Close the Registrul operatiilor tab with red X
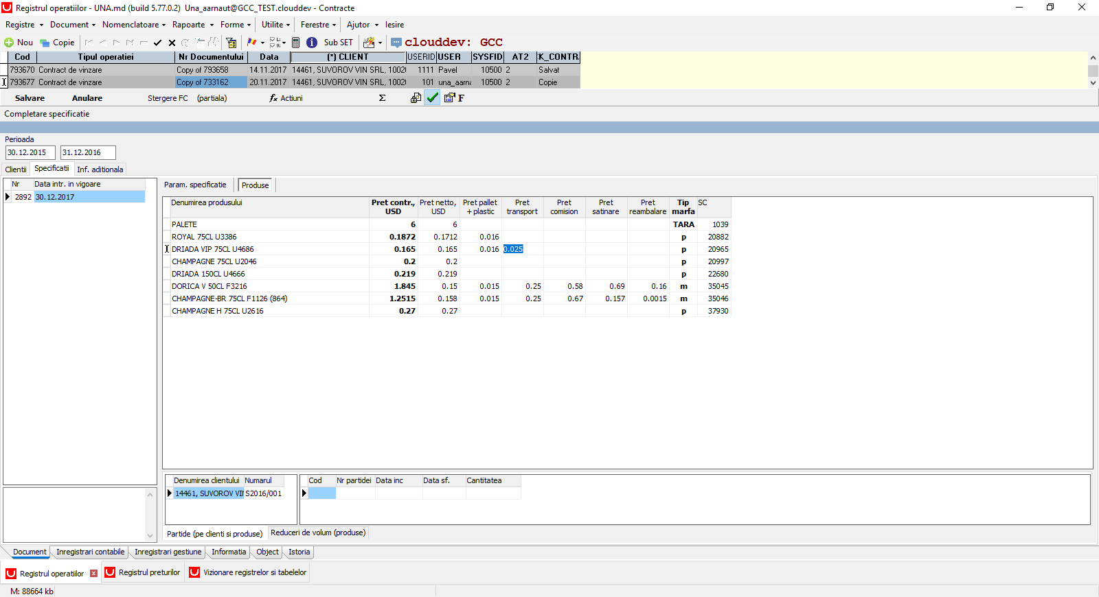The image size is (1099, 597). click(94, 573)
